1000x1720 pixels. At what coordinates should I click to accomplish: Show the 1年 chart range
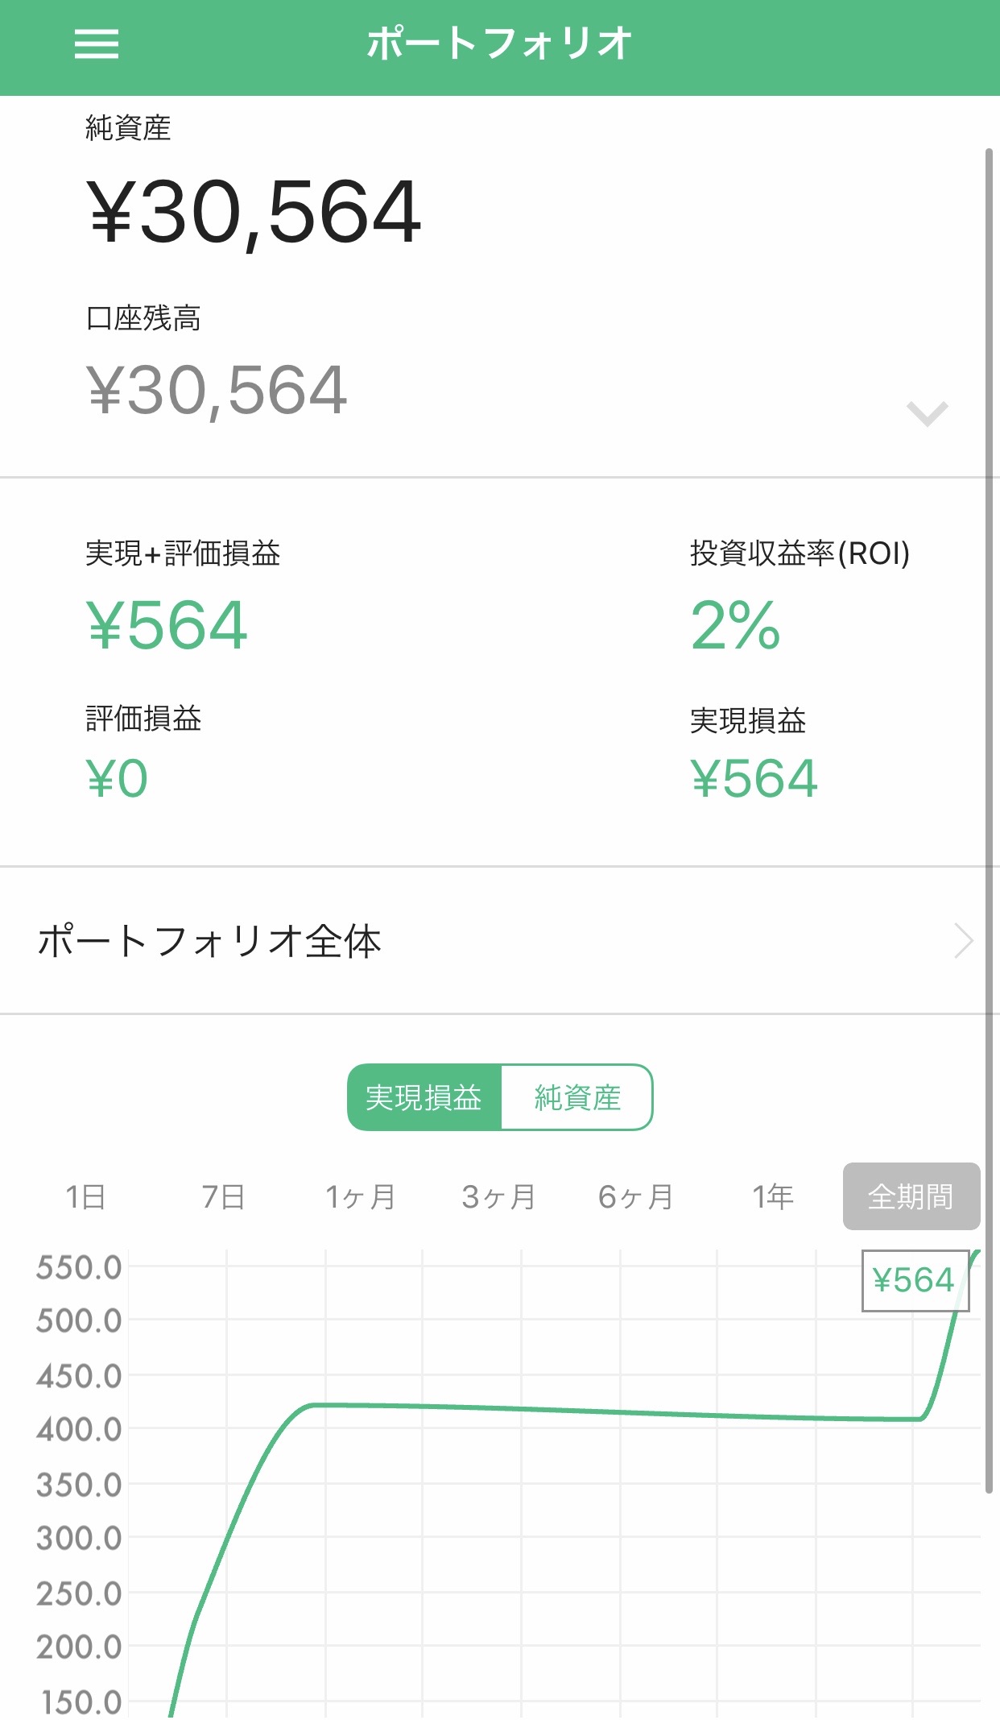pos(773,1197)
